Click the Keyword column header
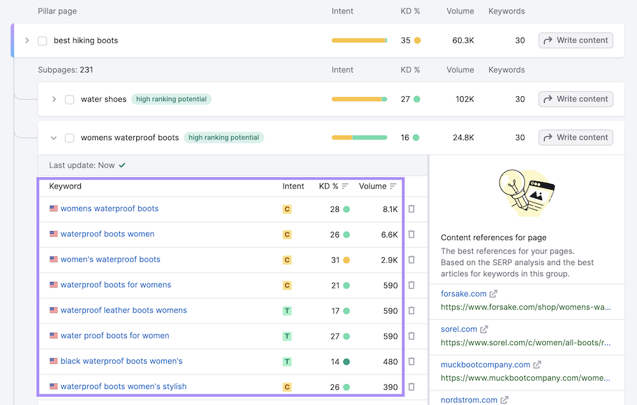 coord(65,186)
